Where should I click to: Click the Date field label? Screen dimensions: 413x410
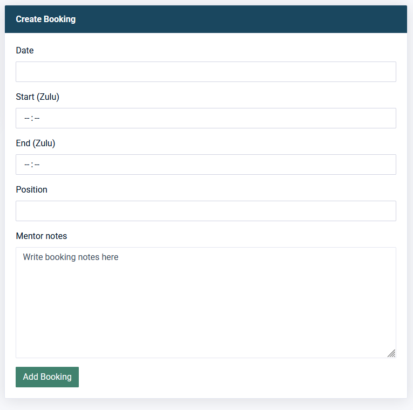(x=25, y=50)
